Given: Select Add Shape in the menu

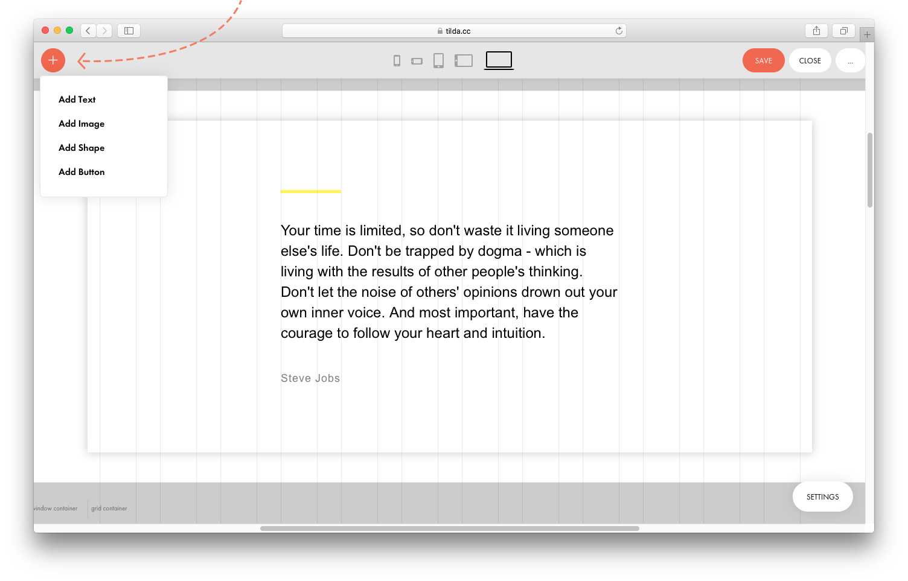Looking at the screenshot, I should coord(82,148).
